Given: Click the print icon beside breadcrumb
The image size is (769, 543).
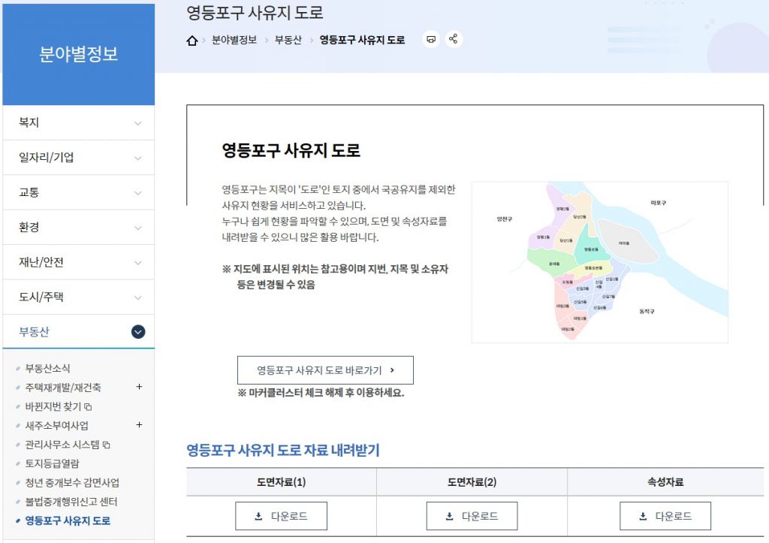Looking at the screenshot, I should point(431,40).
